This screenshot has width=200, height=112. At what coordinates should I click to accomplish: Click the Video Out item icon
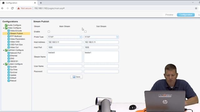[8, 47]
